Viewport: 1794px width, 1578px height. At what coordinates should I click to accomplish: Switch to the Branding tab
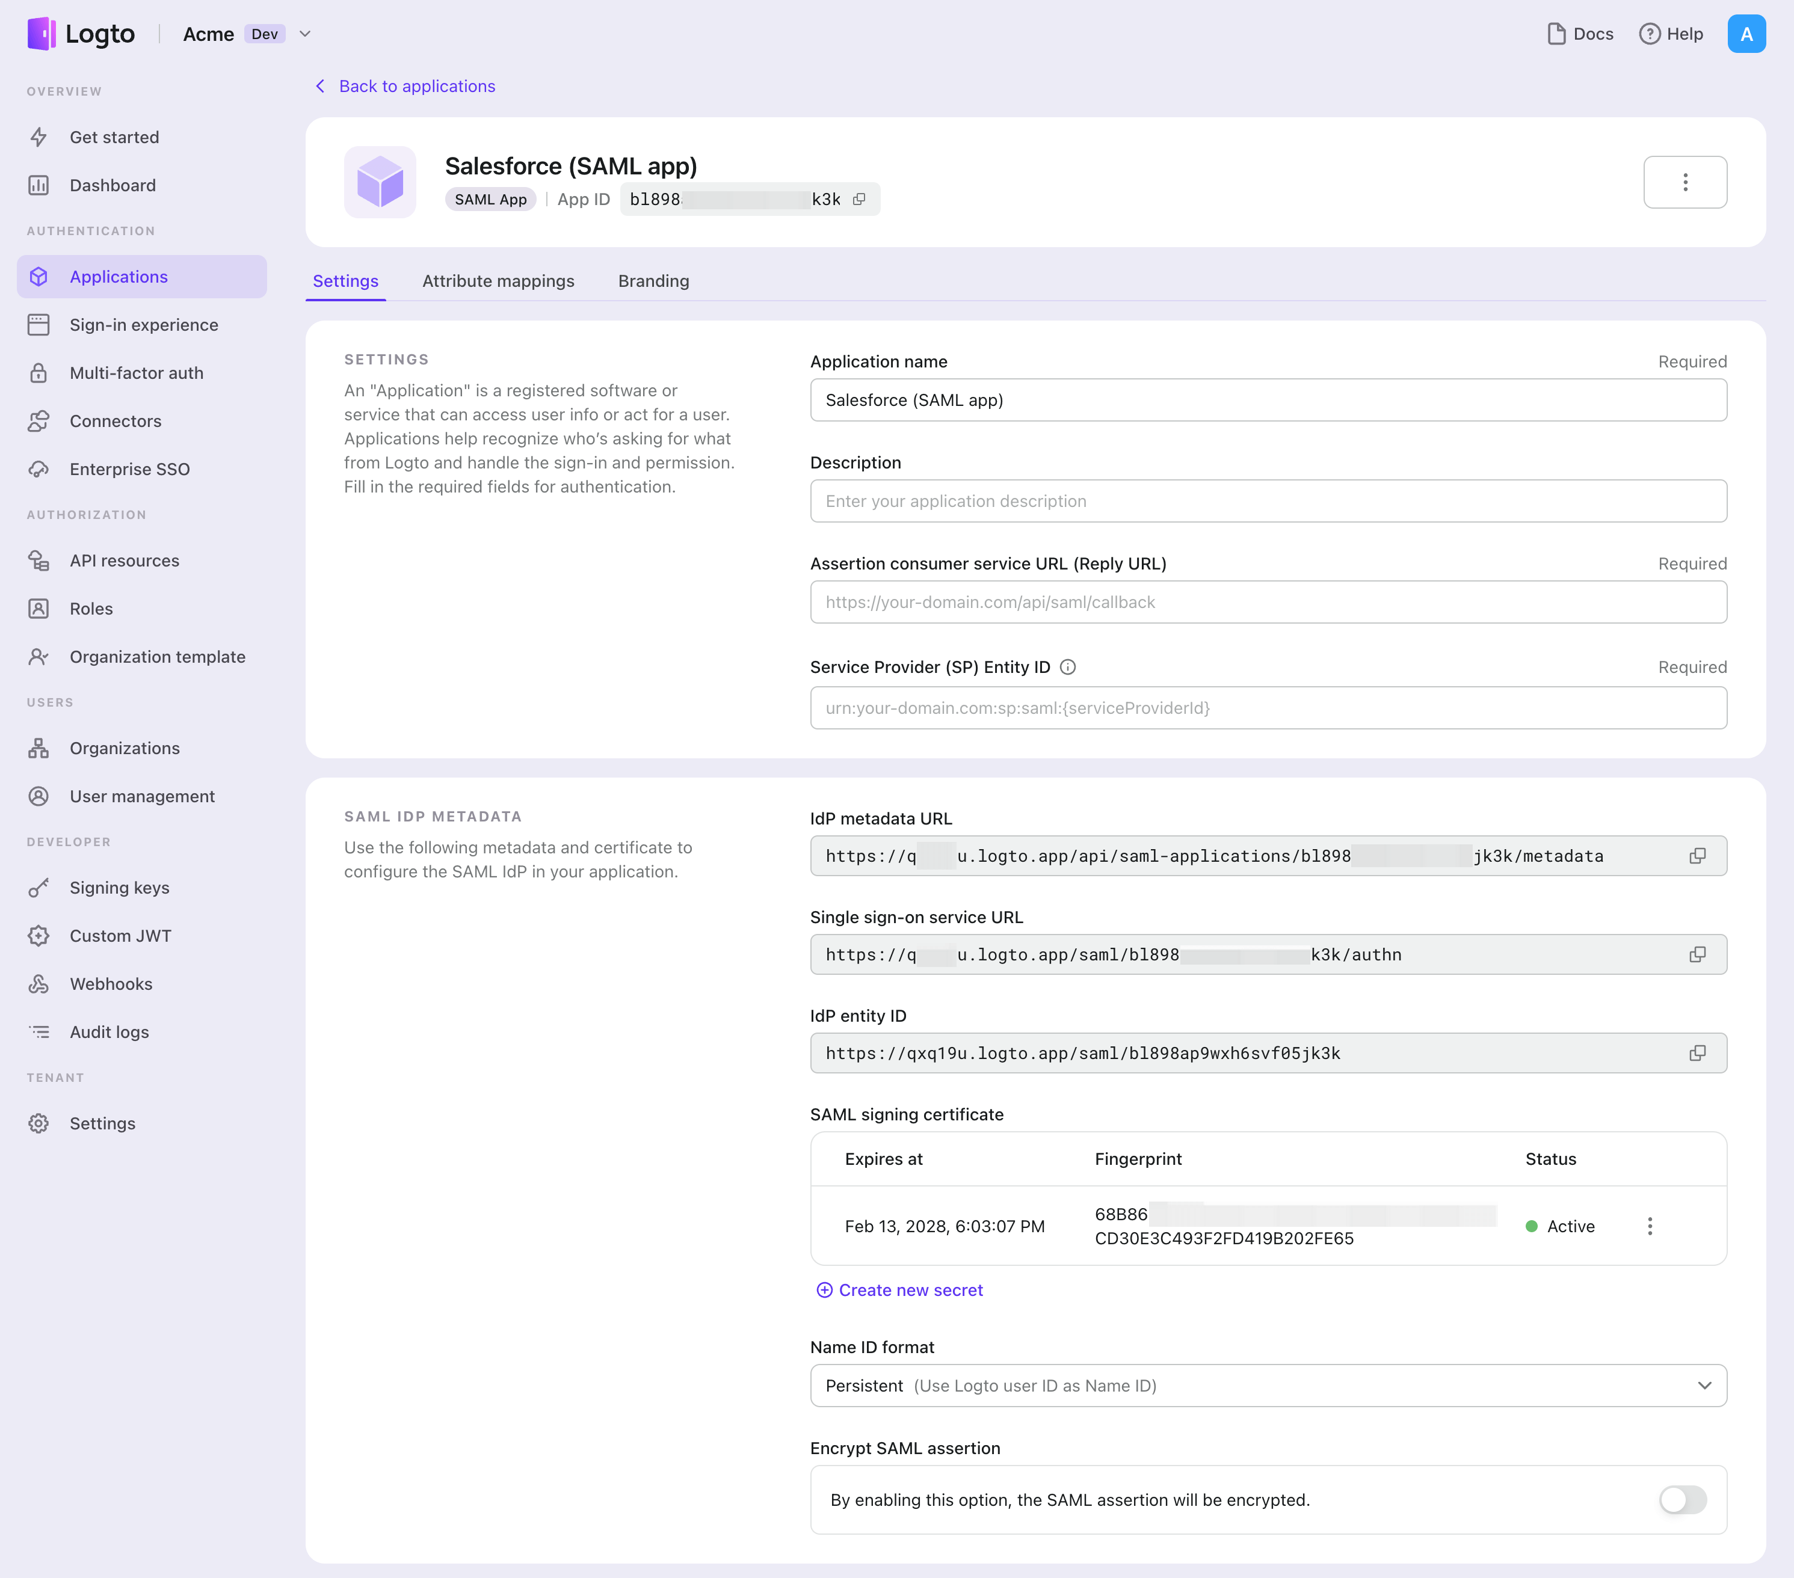click(x=653, y=281)
